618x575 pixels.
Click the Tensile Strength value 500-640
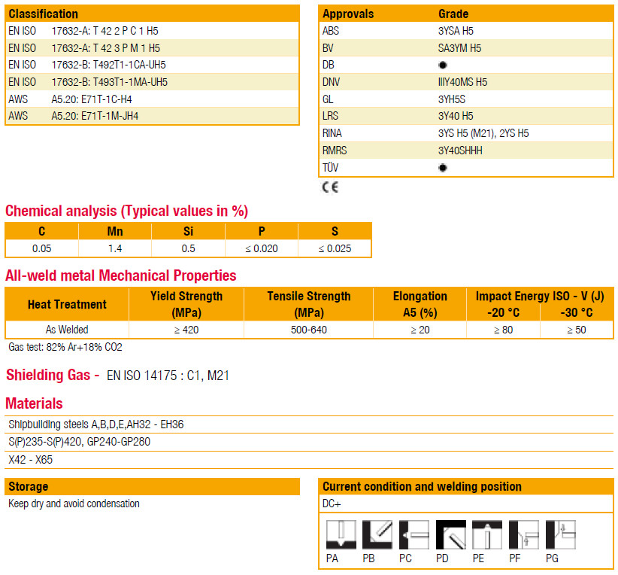(x=308, y=330)
